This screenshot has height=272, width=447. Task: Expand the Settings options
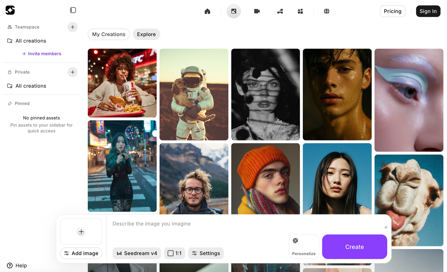click(x=206, y=253)
